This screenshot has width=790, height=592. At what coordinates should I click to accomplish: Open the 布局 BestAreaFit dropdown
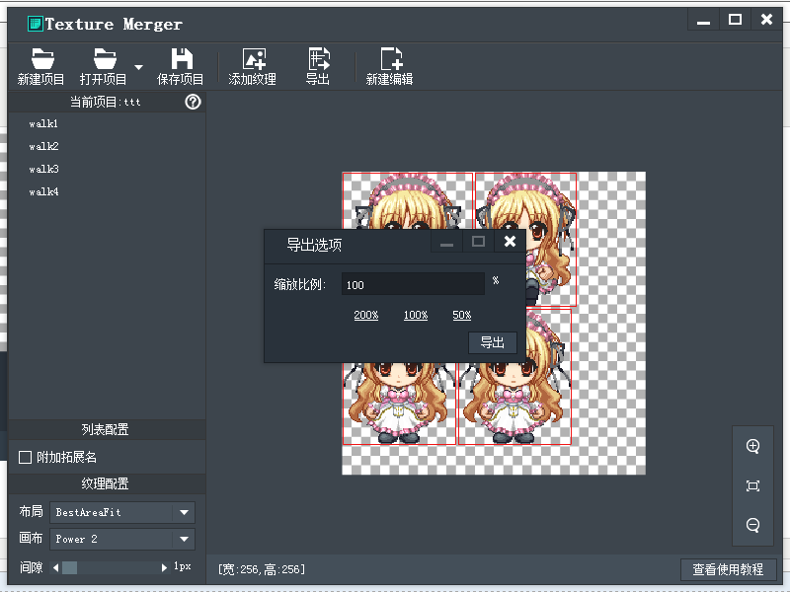click(x=122, y=512)
